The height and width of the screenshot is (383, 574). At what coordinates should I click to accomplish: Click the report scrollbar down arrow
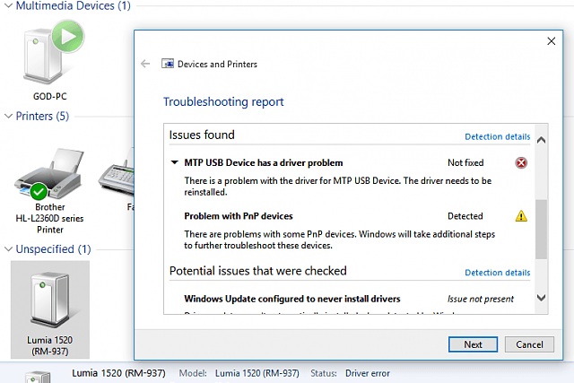tap(541, 298)
